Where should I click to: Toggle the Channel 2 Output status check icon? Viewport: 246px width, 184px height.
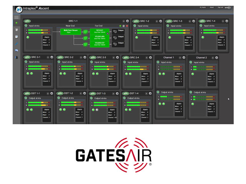(x=191, y=92)
